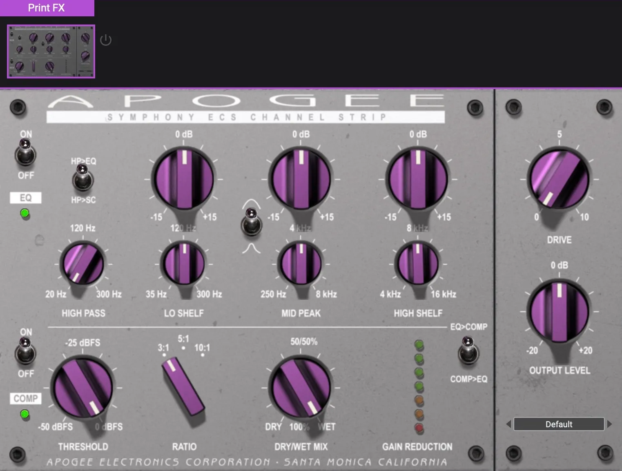Select the 3:1 ratio dot
622x471 pixels.
(x=164, y=355)
